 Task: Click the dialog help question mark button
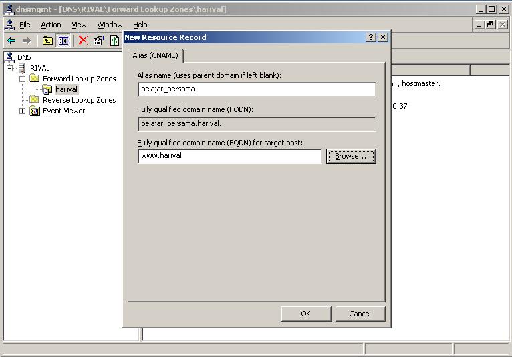coord(370,37)
